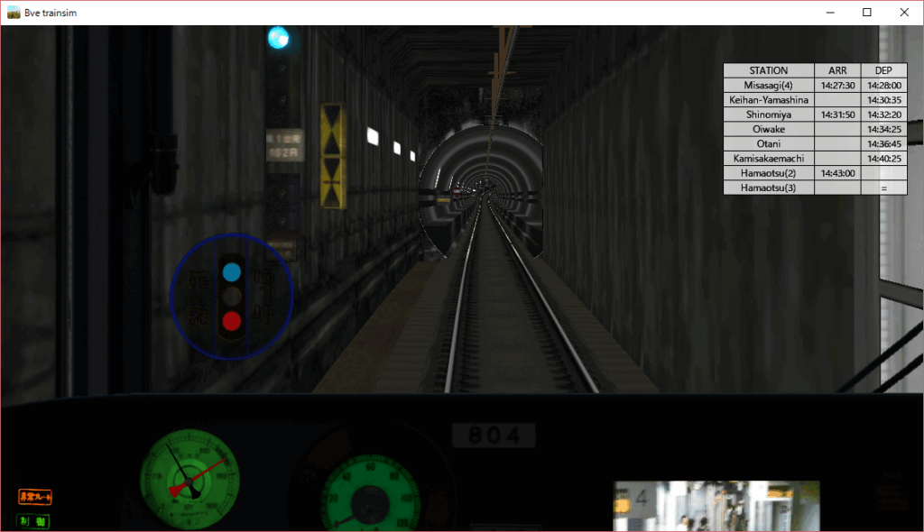Click departure time 14:28:00
Image resolution: width=924 pixels, height=532 pixels.
click(x=884, y=86)
